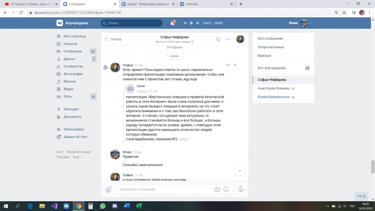
Task: Show Непрочитанные messages filter
Action: (x=271, y=47)
